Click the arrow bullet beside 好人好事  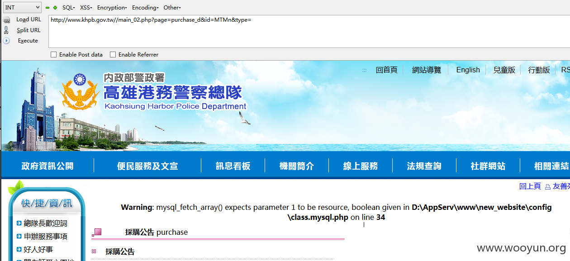(19, 249)
